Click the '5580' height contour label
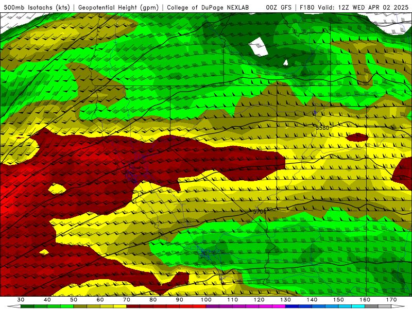 click(x=322, y=128)
